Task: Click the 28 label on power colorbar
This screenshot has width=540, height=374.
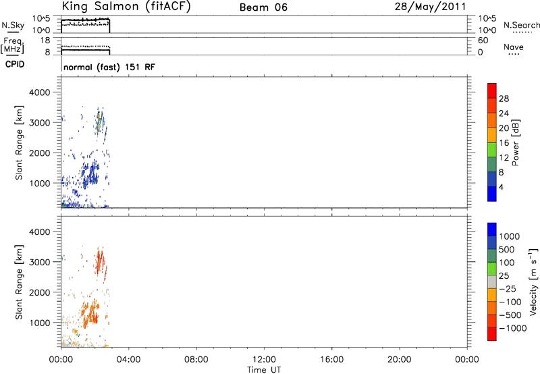Action: coord(504,99)
